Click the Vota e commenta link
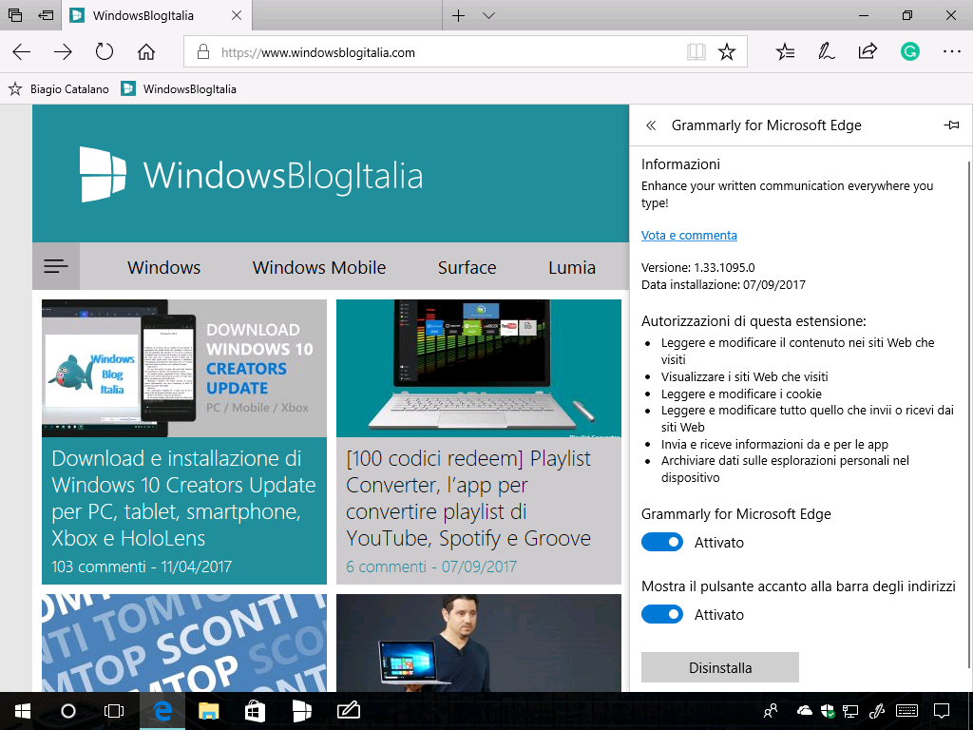Screen dimensions: 973x730 coord(689,236)
